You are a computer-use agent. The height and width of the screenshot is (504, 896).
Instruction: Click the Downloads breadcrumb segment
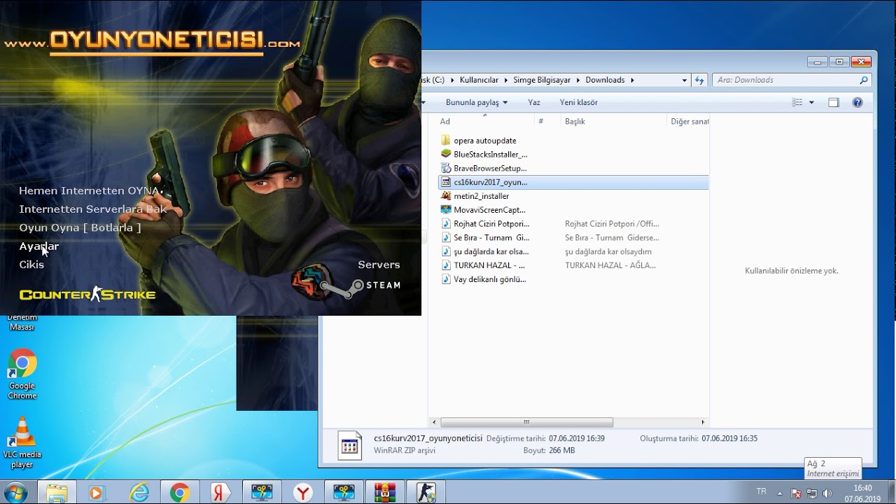(605, 80)
